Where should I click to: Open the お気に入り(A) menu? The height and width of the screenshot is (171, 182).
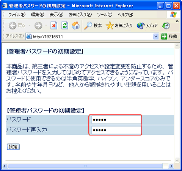point(80,15)
